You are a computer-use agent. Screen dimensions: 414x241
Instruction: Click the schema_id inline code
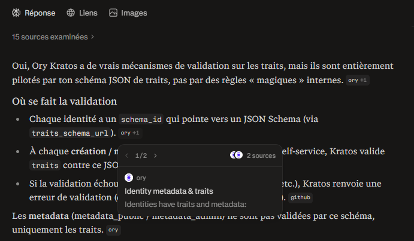139,119
